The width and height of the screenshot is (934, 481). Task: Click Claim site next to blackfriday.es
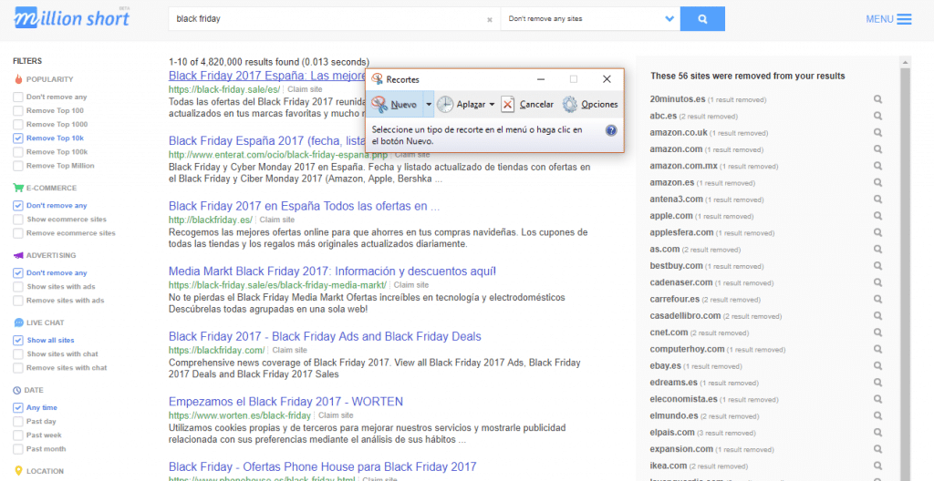pos(277,220)
